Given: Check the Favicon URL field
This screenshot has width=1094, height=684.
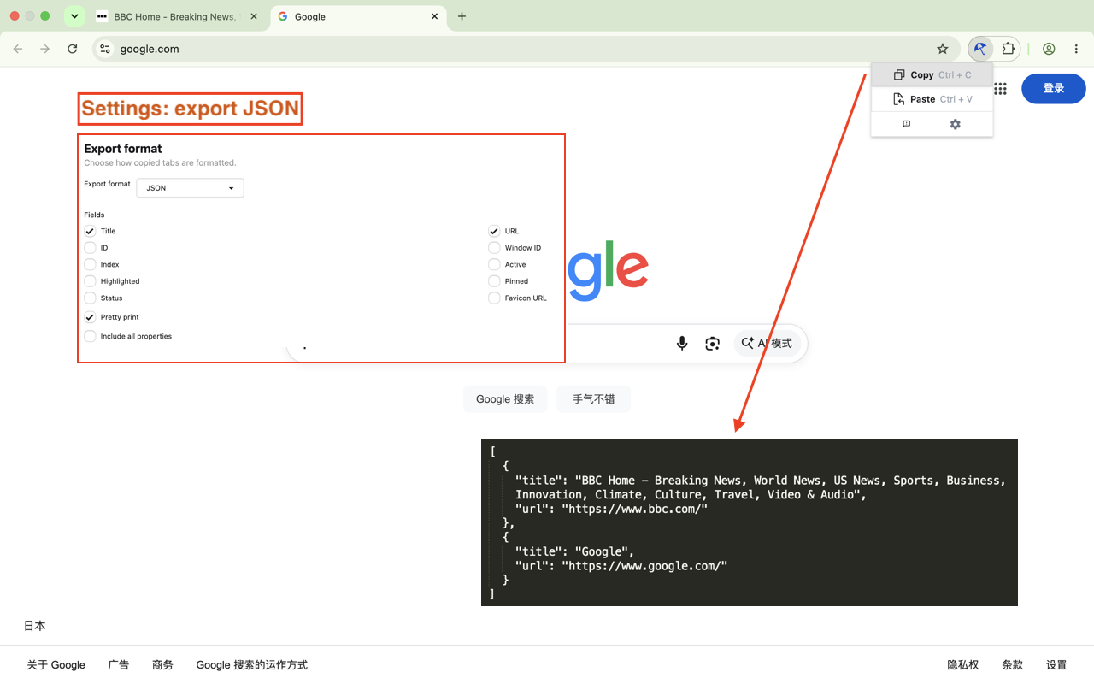Looking at the screenshot, I should coord(494,298).
